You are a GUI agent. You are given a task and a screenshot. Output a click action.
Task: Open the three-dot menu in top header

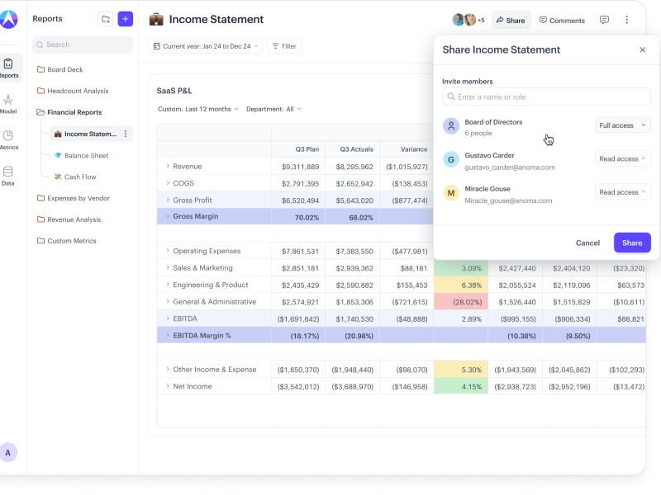point(627,20)
